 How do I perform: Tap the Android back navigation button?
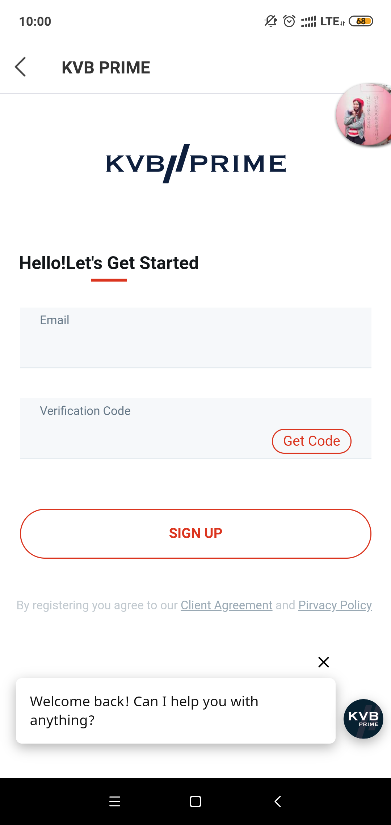coord(278,801)
